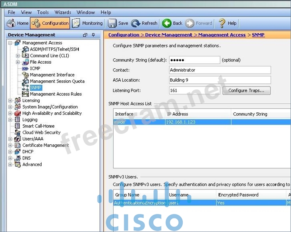Expand the Users/AAA tree node

click(10, 139)
